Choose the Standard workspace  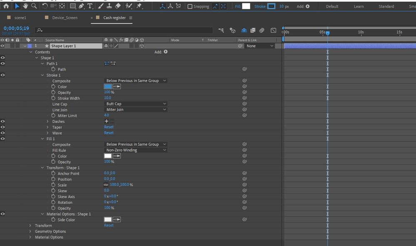[x=386, y=6]
